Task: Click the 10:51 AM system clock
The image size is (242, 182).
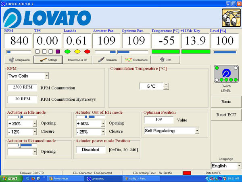Action: coord(233,178)
